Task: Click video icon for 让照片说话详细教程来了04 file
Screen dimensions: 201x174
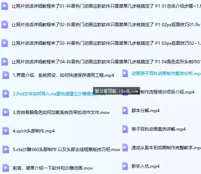Action: tap(5, 62)
